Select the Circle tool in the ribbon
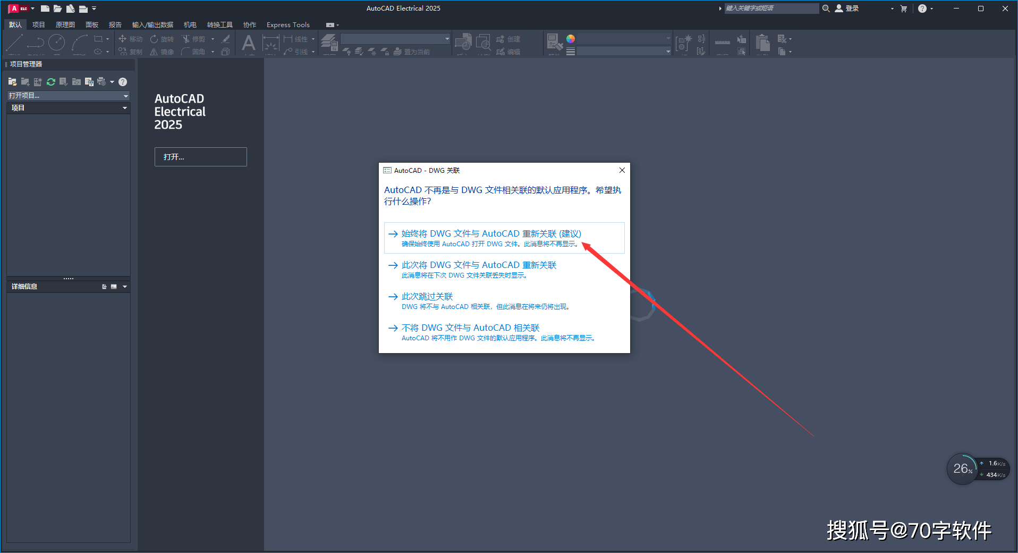This screenshot has width=1018, height=553. [57, 43]
